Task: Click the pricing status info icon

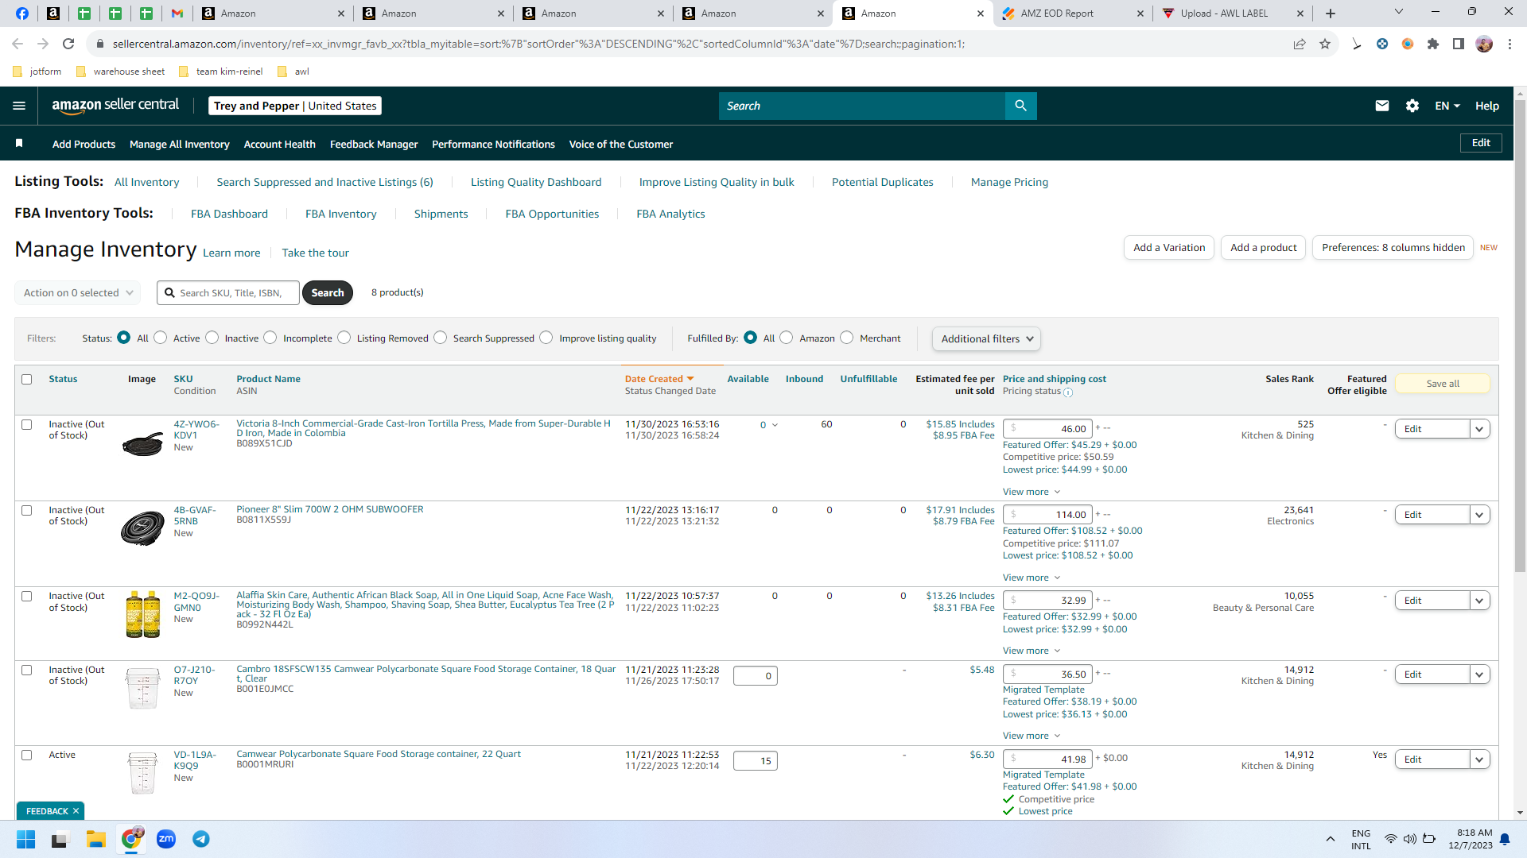Action: [1068, 392]
